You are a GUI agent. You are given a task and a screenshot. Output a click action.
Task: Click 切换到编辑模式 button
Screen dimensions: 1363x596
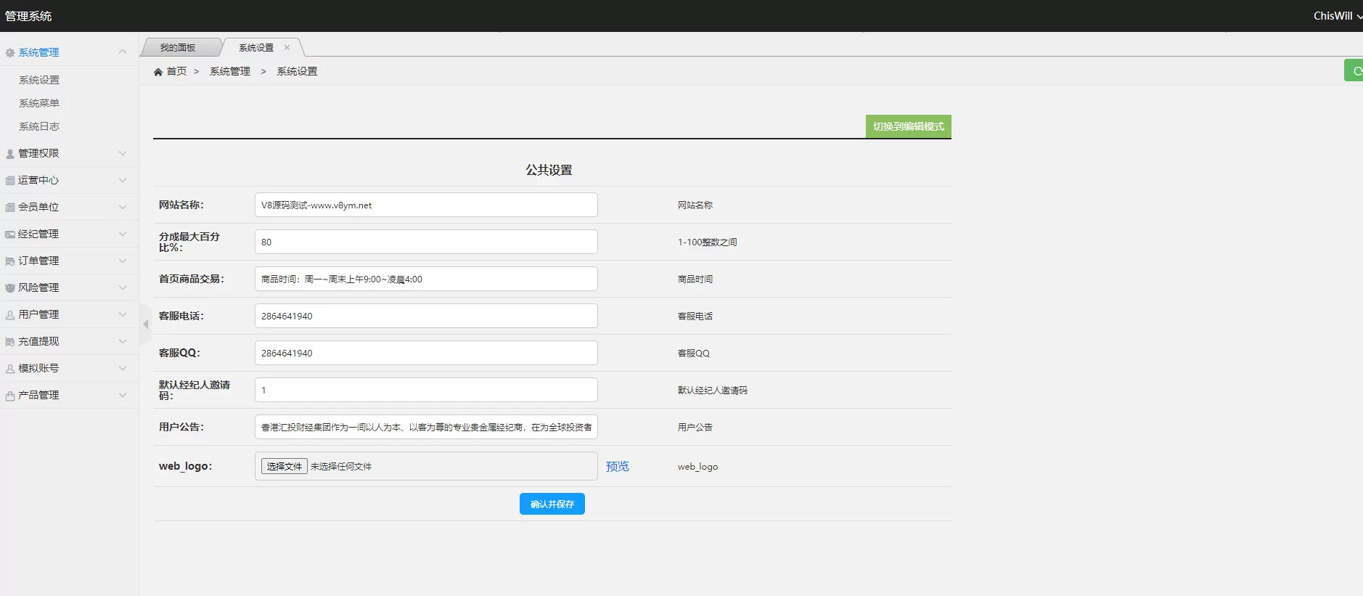909,126
